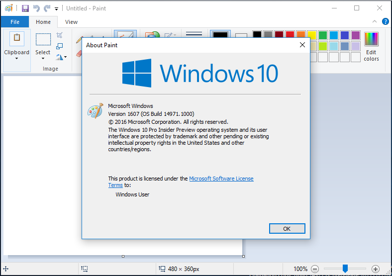This screenshot has height=276, width=392.
Task: Click the Paint palette icon in the About dialog
Action: (96, 110)
